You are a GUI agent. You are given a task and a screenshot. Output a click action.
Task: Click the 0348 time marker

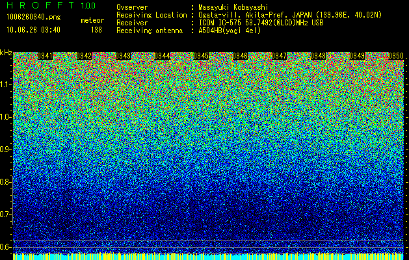click(318, 56)
